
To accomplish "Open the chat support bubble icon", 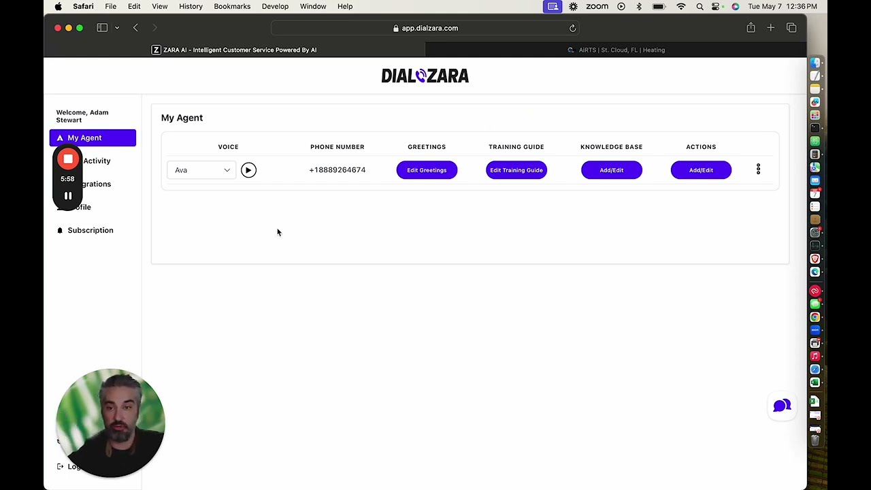I will coord(782,406).
